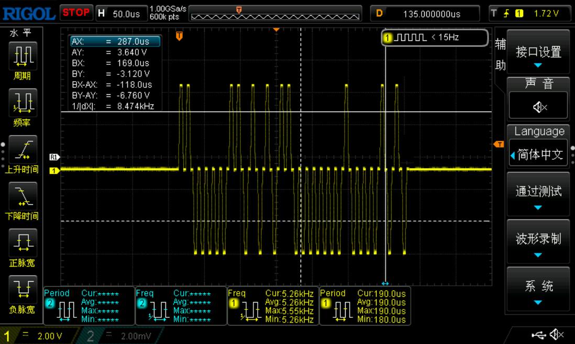This screenshot has height=344, width=575.
Task: Click the H 50.0us timebase readout
Action: pyautogui.click(x=120, y=14)
